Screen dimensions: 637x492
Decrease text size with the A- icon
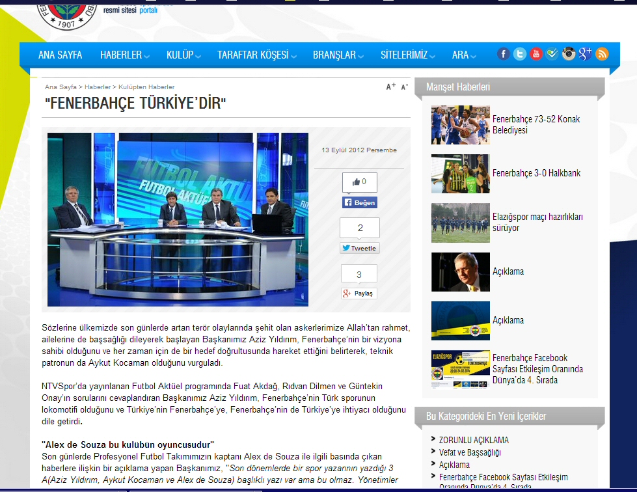404,87
